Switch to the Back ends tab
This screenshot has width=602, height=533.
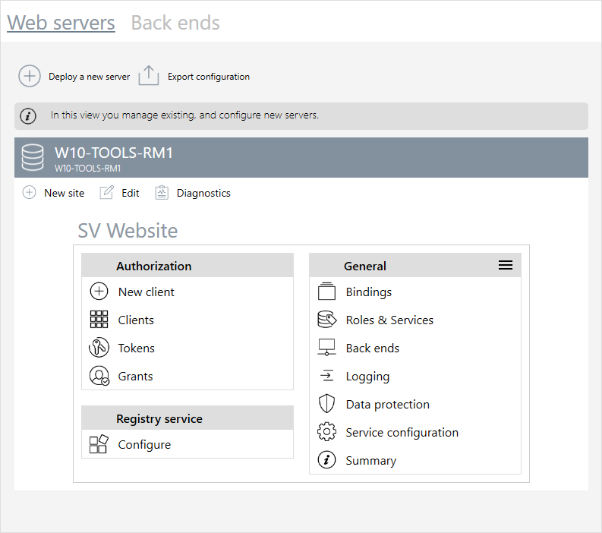(x=175, y=23)
